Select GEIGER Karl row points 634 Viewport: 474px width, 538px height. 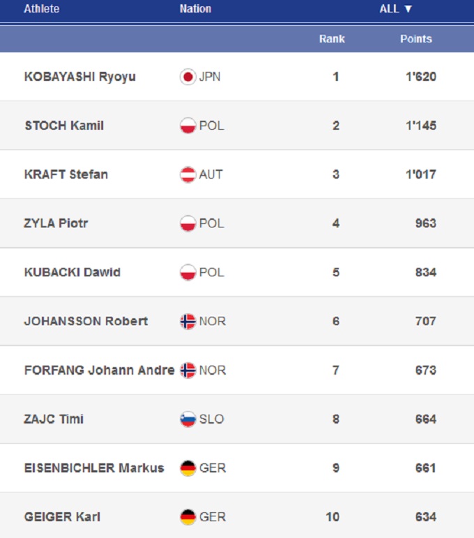pos(425,517)
